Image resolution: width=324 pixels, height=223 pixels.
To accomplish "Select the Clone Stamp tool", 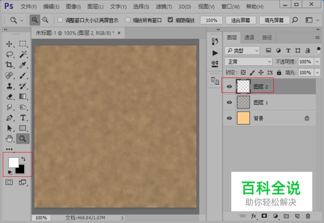I will pos(9,86).
